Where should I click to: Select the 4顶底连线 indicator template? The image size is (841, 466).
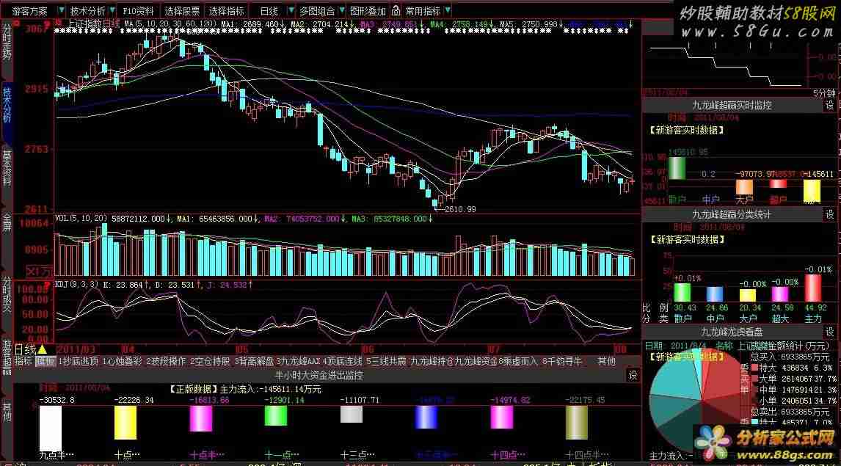(342, 362)
